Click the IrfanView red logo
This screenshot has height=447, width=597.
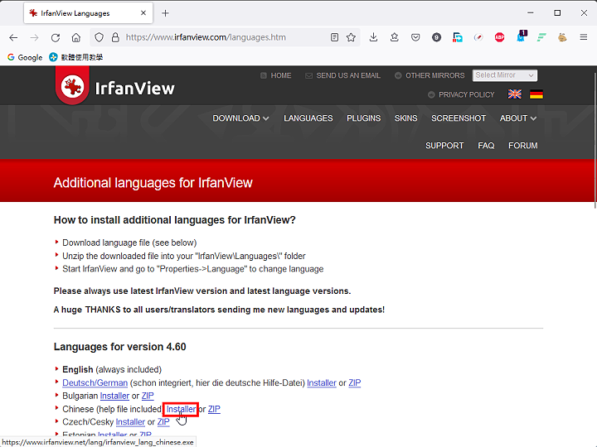pos(72,86)
